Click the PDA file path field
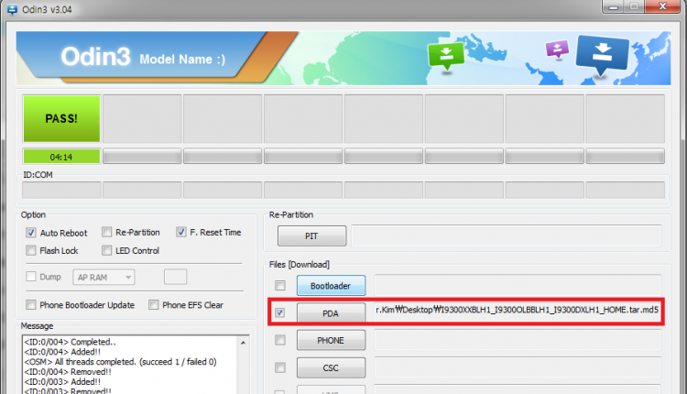 coord(517,312)
